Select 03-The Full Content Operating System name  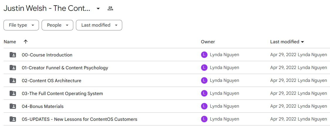pyautogui.click(x=62, y=94)
